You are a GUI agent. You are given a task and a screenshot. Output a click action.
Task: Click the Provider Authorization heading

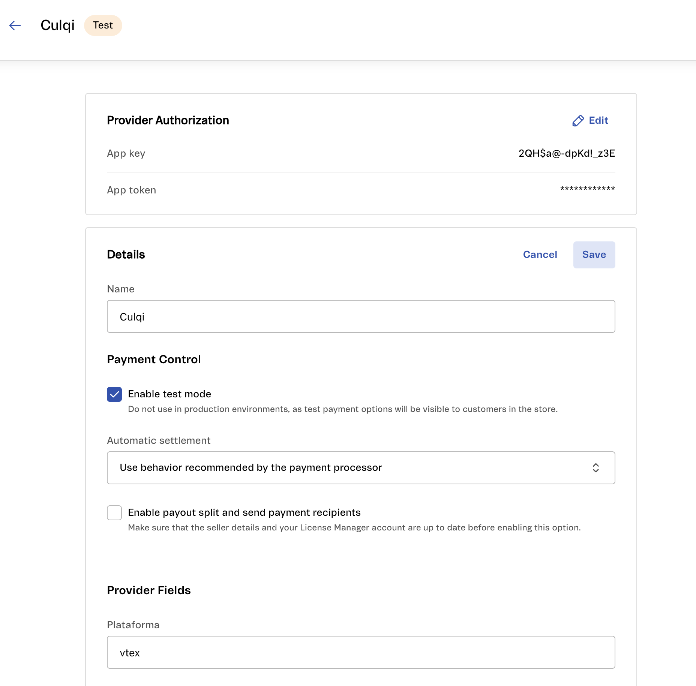click(x=168, y=120)
